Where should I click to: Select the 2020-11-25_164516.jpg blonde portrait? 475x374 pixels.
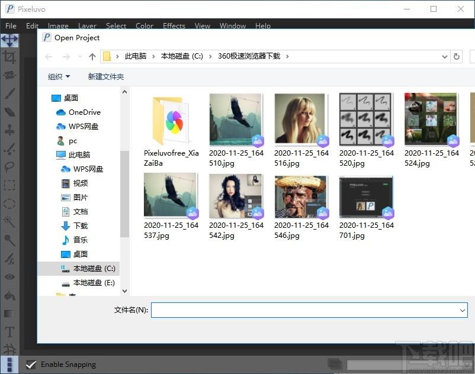[x=301, y=131]
